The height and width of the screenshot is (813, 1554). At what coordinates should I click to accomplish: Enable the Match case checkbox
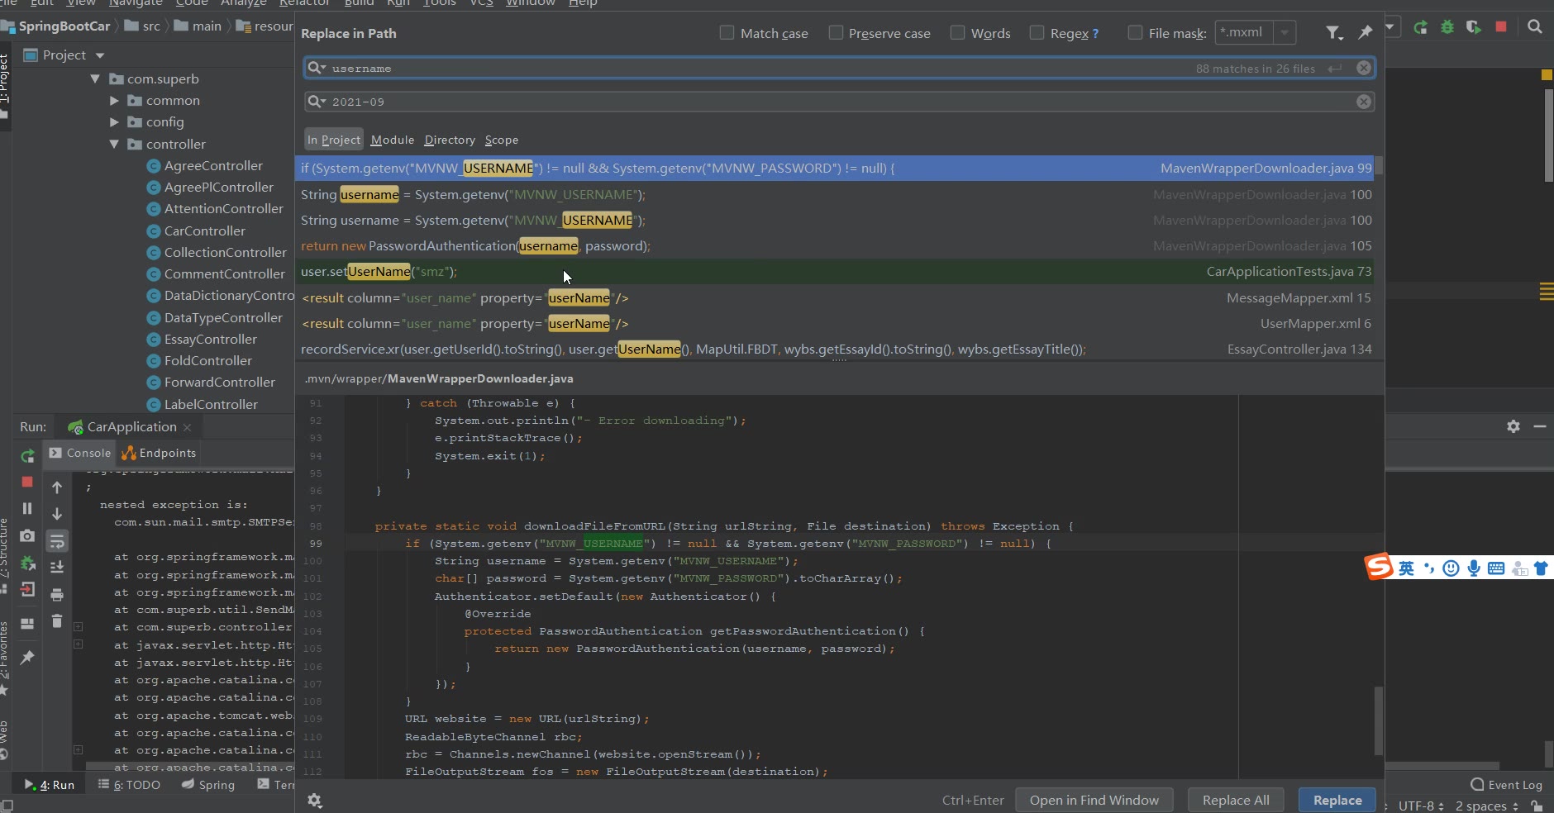(727, 33)
